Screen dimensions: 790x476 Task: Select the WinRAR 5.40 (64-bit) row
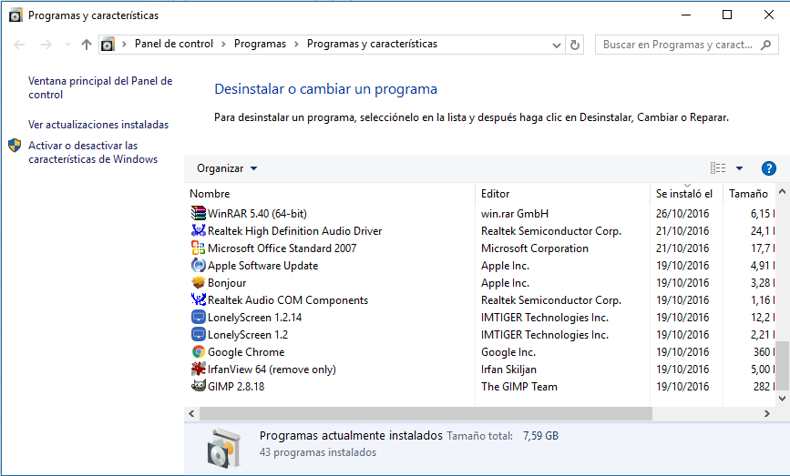point(481,213)
